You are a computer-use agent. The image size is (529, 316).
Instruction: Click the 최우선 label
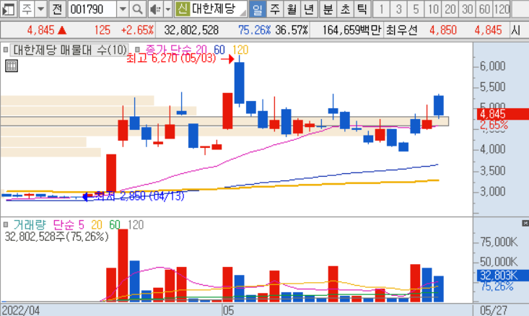click(x=401, y=30)
